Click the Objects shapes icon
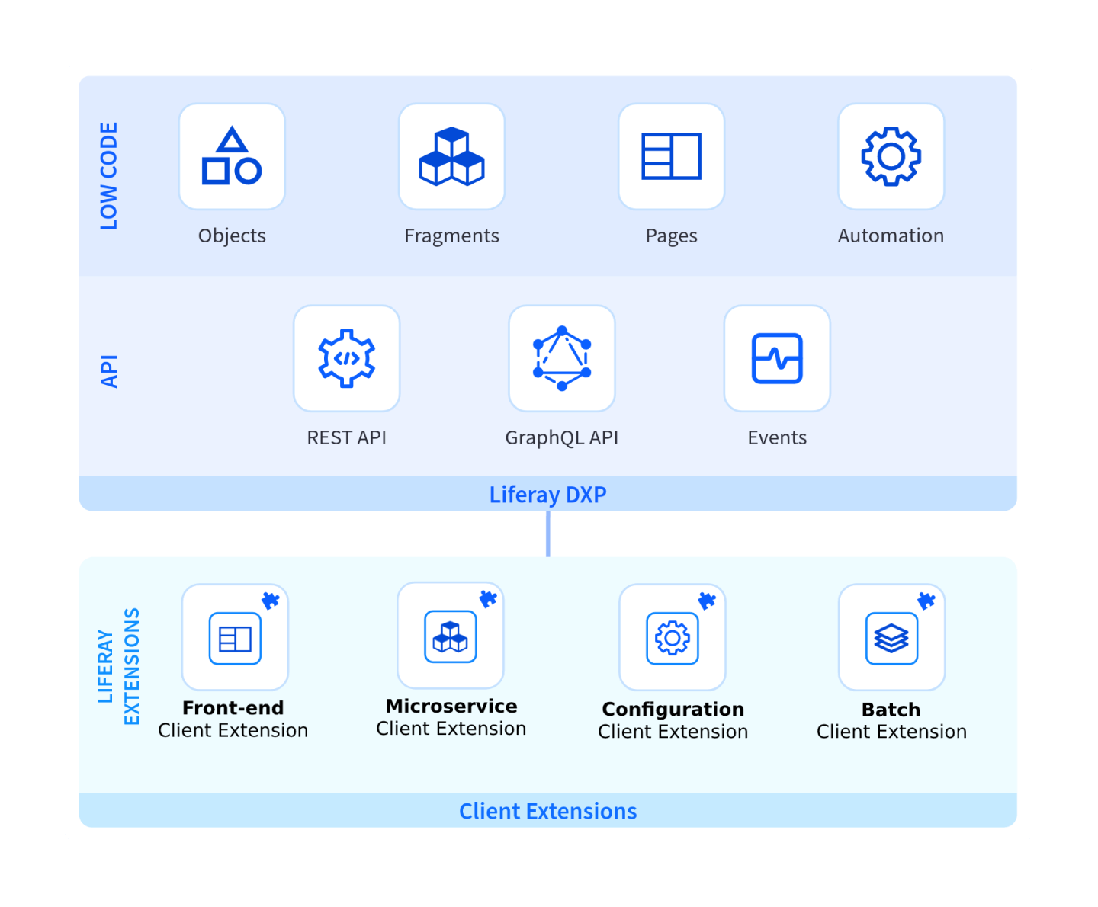This screenshot has height=907, width=1098. pos(232,156)
